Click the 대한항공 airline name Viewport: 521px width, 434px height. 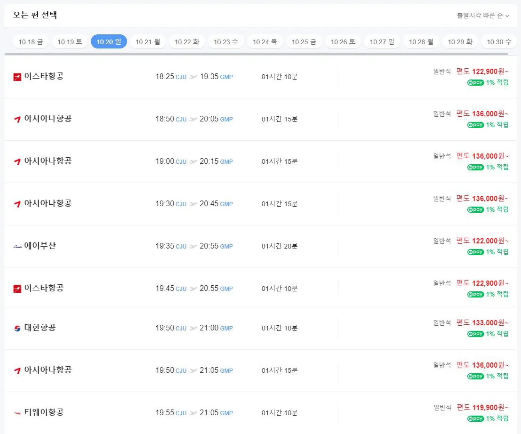(40, 327)
